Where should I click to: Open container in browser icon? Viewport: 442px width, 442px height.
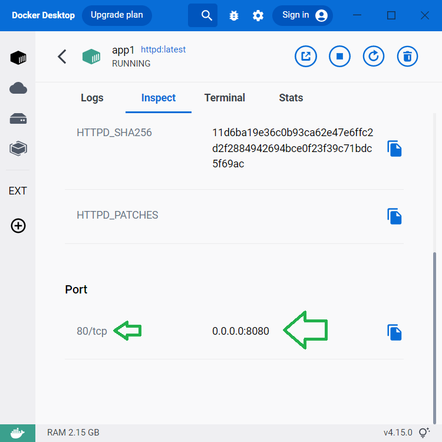point(305,57)
